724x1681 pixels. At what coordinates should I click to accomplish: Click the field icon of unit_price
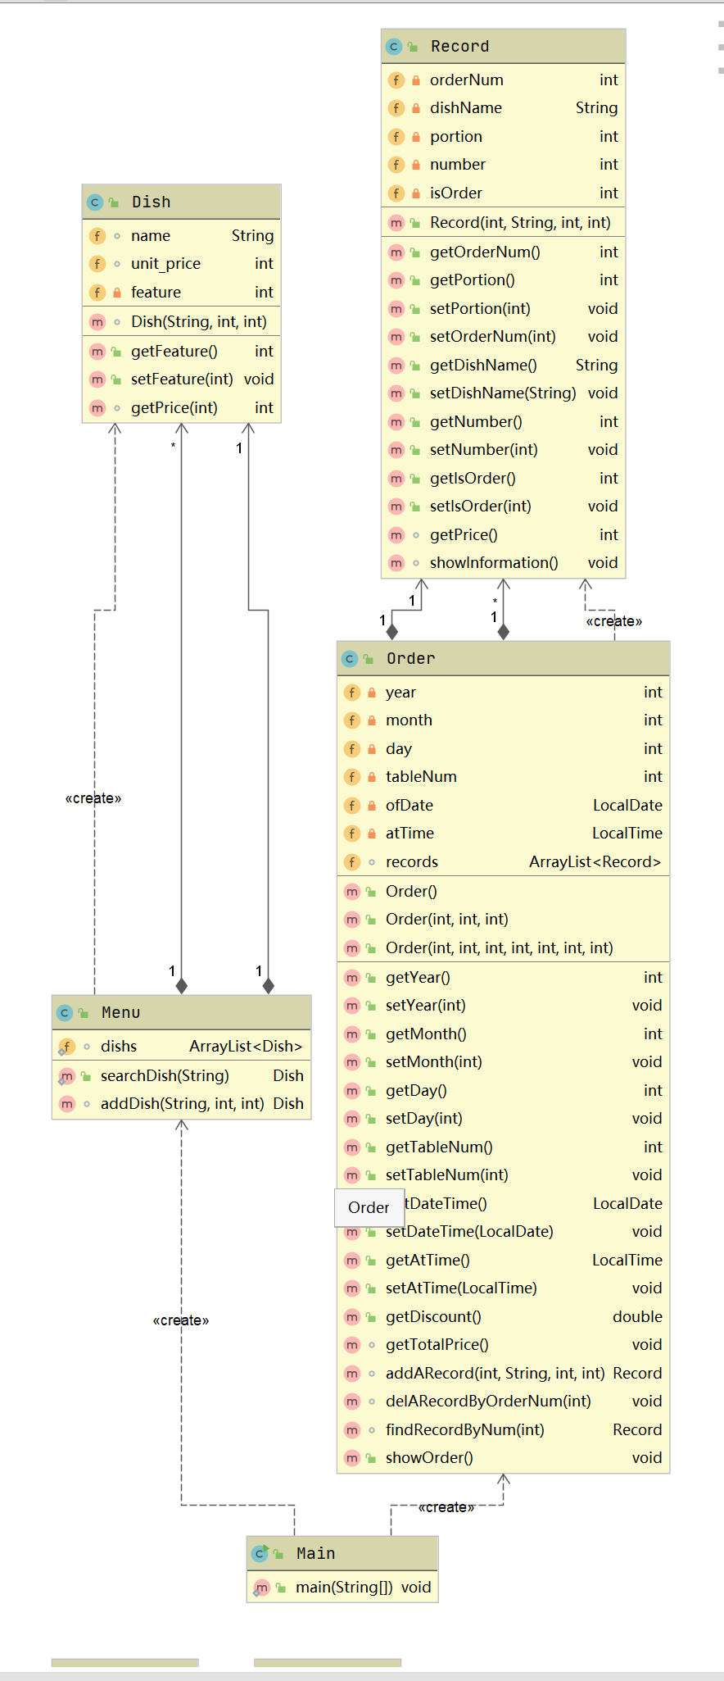pos(97,264)
